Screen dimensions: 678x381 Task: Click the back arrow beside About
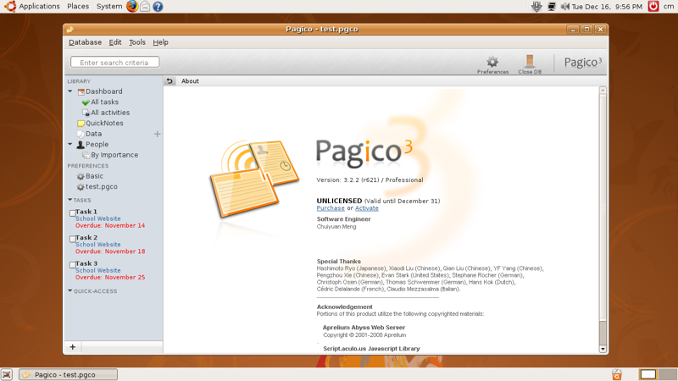(x=169, y=80)
